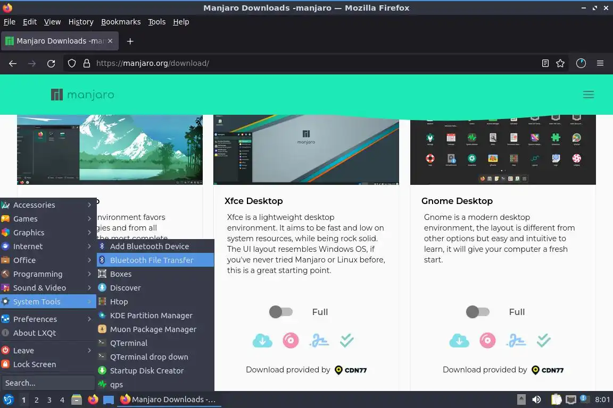Screen dimensions: 613x408
Task: Open the Tools menu
Action: tap(157, 22)
